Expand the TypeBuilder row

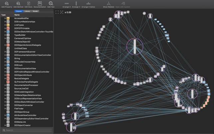5,35
